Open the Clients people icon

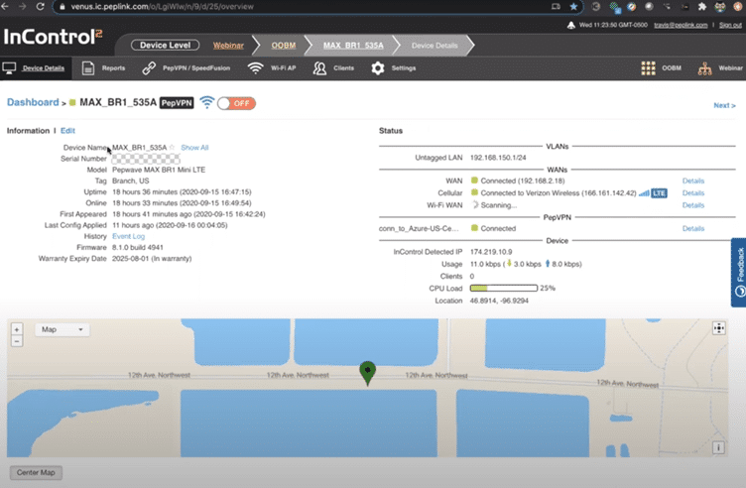coord(319,68)
